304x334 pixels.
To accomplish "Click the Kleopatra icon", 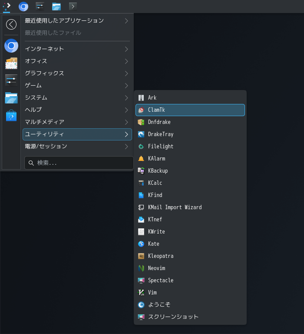I will pos(141,256).
